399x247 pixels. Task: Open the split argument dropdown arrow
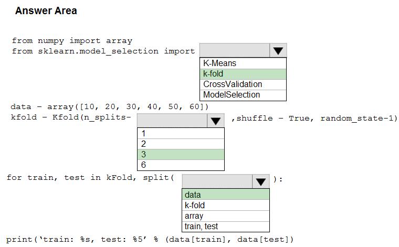click(x=261, y=181)
